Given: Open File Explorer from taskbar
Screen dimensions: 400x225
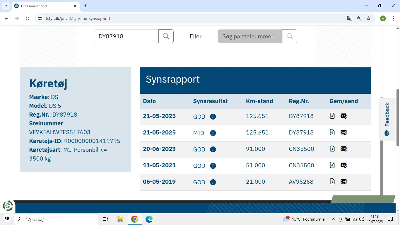Looking at the screenshot, I should tap(120, 219).
